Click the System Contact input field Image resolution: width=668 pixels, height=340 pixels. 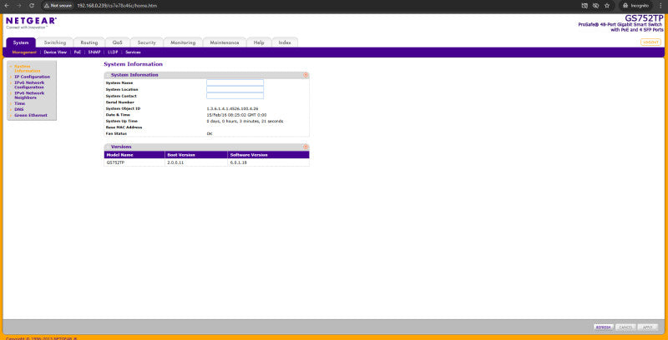click(235, 96)
